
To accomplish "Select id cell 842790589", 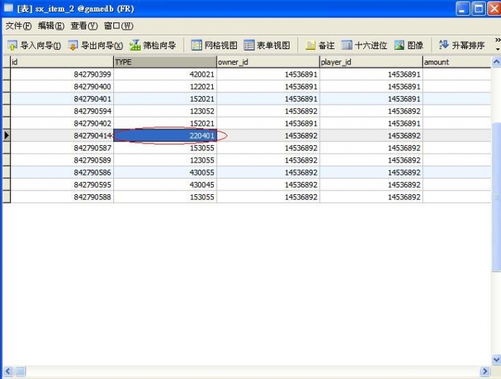I will (x=62, y=160).
